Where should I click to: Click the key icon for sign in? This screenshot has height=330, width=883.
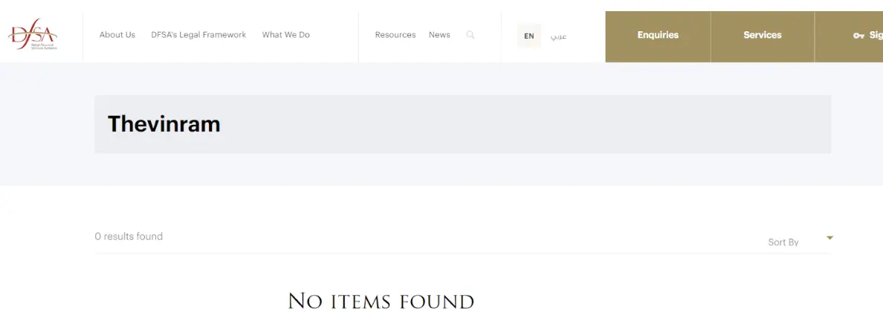858,36
